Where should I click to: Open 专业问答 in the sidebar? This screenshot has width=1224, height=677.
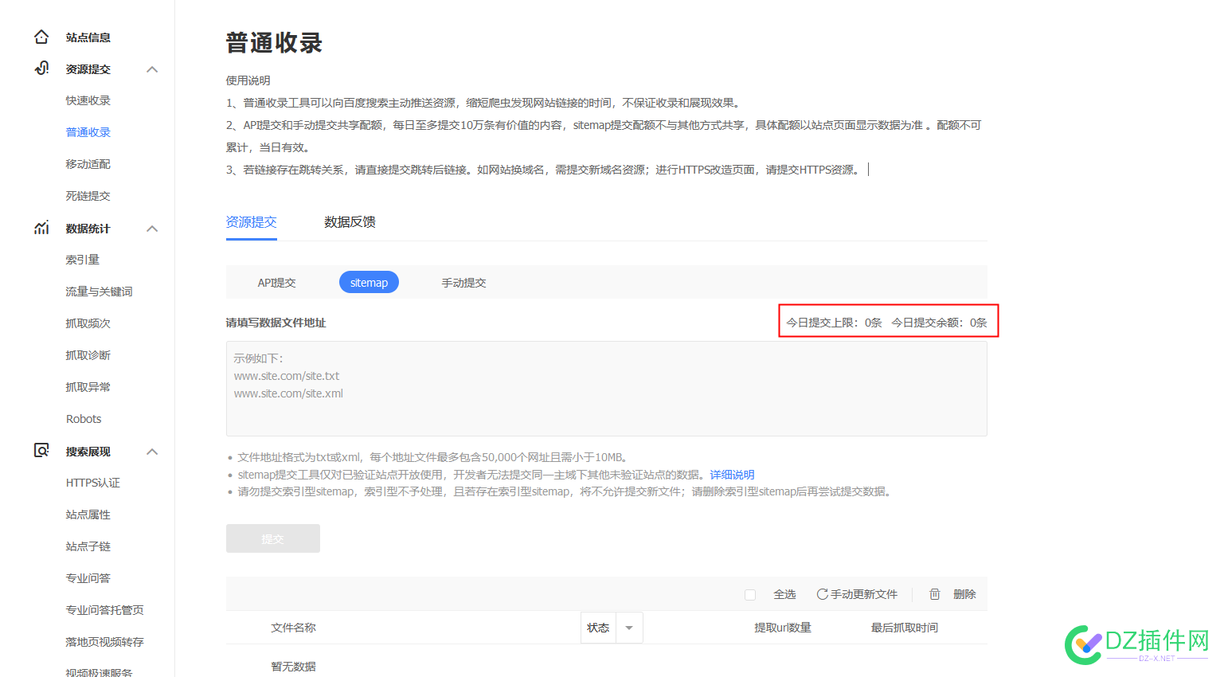(88, 578)
